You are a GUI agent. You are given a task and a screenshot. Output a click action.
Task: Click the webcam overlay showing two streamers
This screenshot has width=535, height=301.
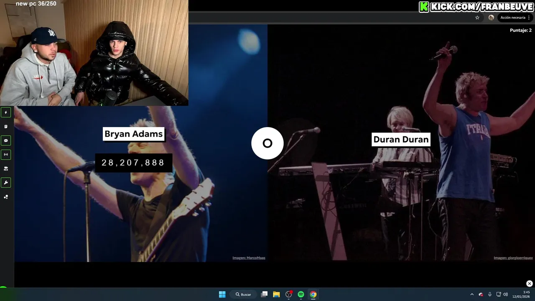pos(94,53)
